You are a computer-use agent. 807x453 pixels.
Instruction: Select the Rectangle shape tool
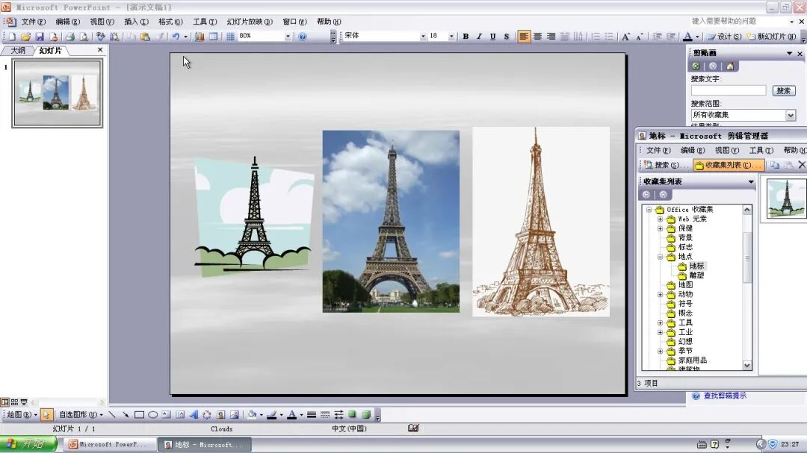coord(139,414)
